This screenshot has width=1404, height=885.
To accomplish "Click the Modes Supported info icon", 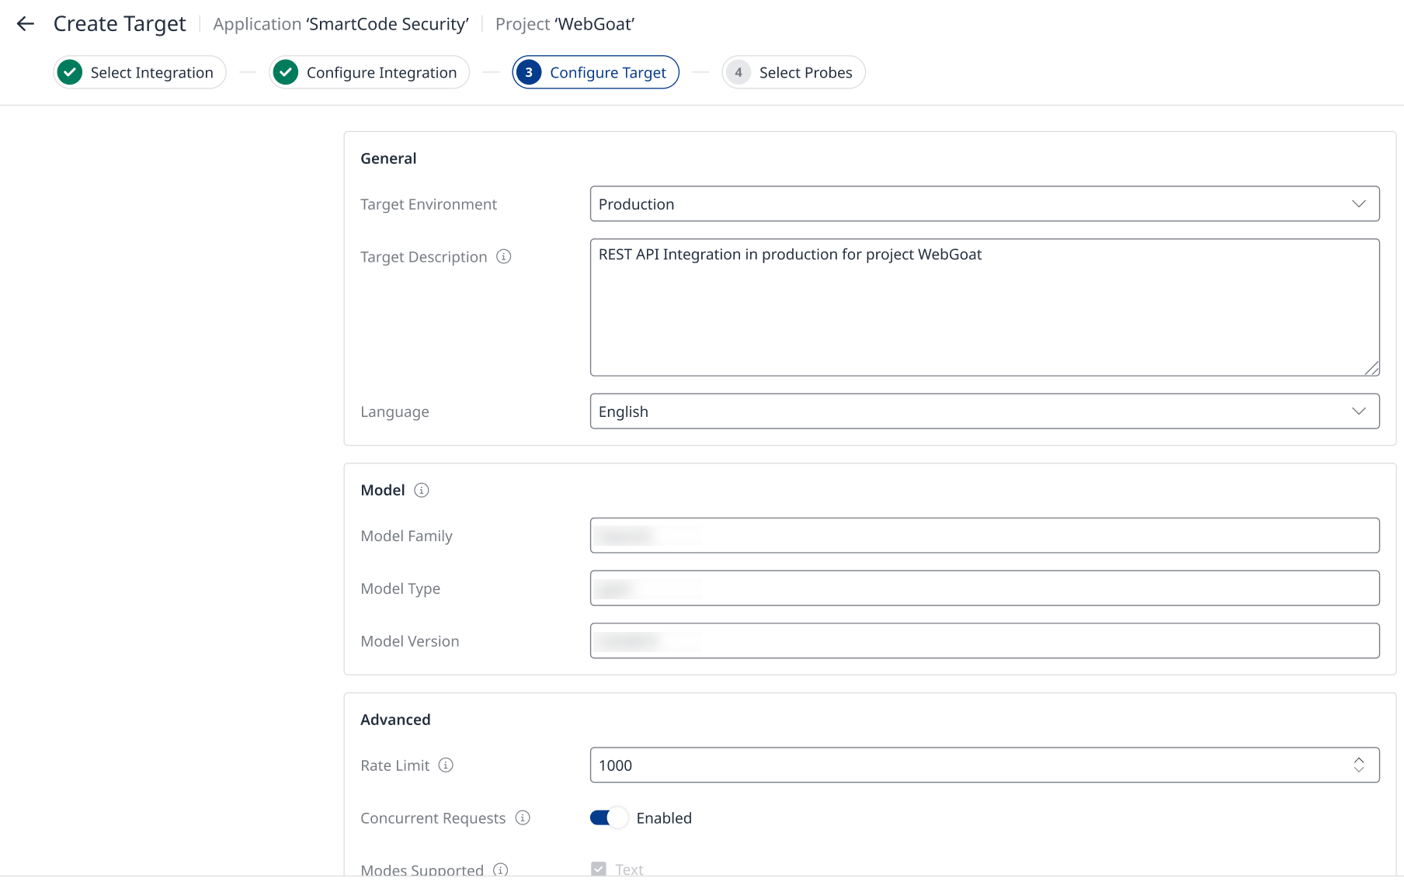I will pos(501,869).
